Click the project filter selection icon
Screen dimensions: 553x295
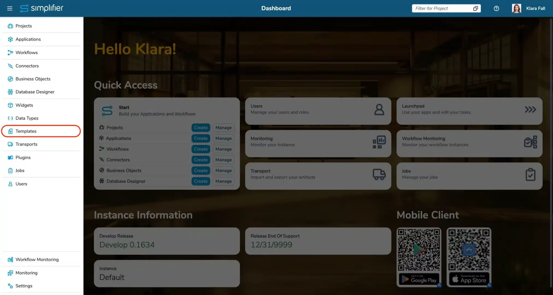tap(475, 8)
